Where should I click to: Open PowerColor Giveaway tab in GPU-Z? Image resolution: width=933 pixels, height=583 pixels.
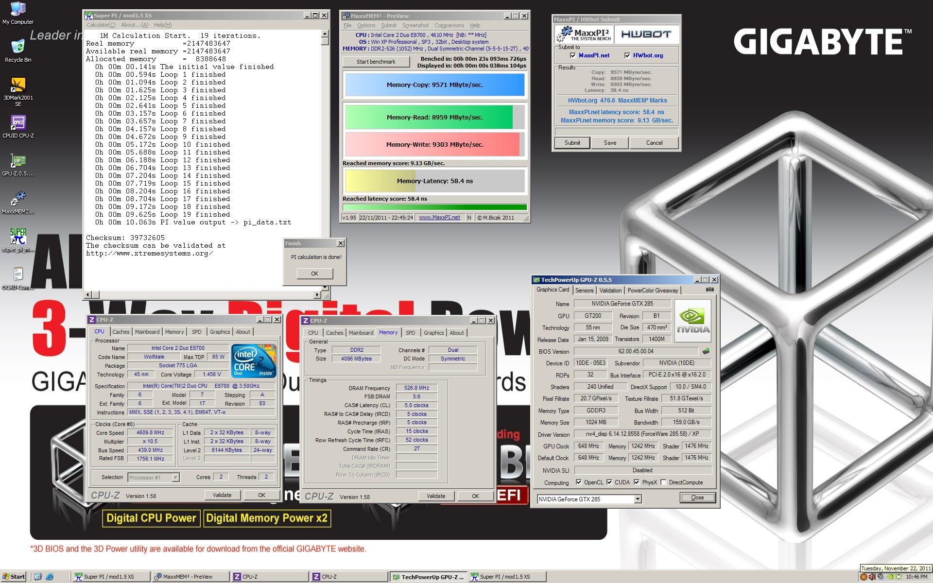coord(653,290)
